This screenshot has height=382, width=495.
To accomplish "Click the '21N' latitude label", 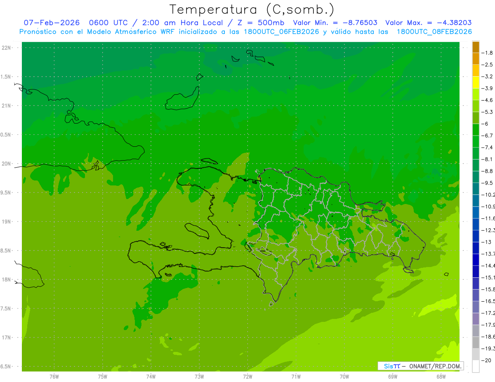I will [6, 105].
